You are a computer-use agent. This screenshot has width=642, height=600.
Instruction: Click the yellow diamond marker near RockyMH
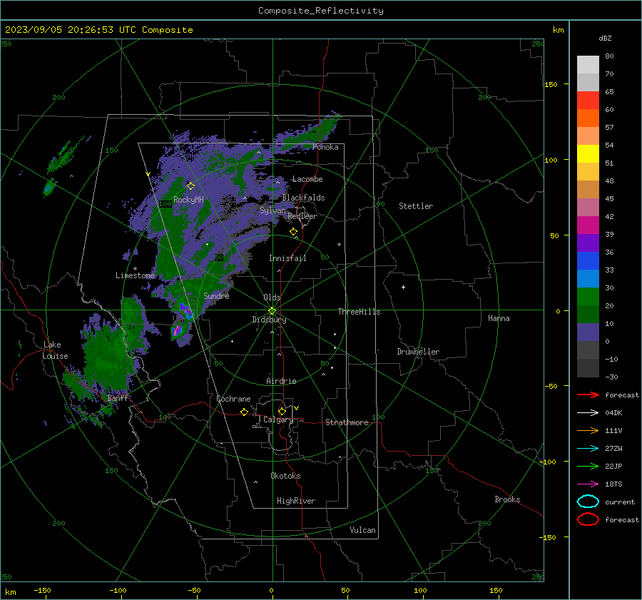[190, 186]
